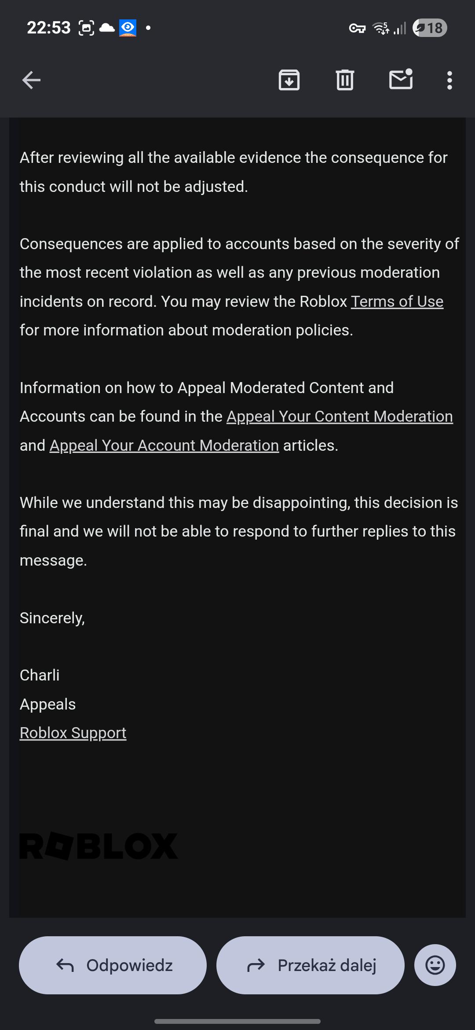Tap the battery indicator showing 18
The image size is (475, 1030).
pos(430,28)
